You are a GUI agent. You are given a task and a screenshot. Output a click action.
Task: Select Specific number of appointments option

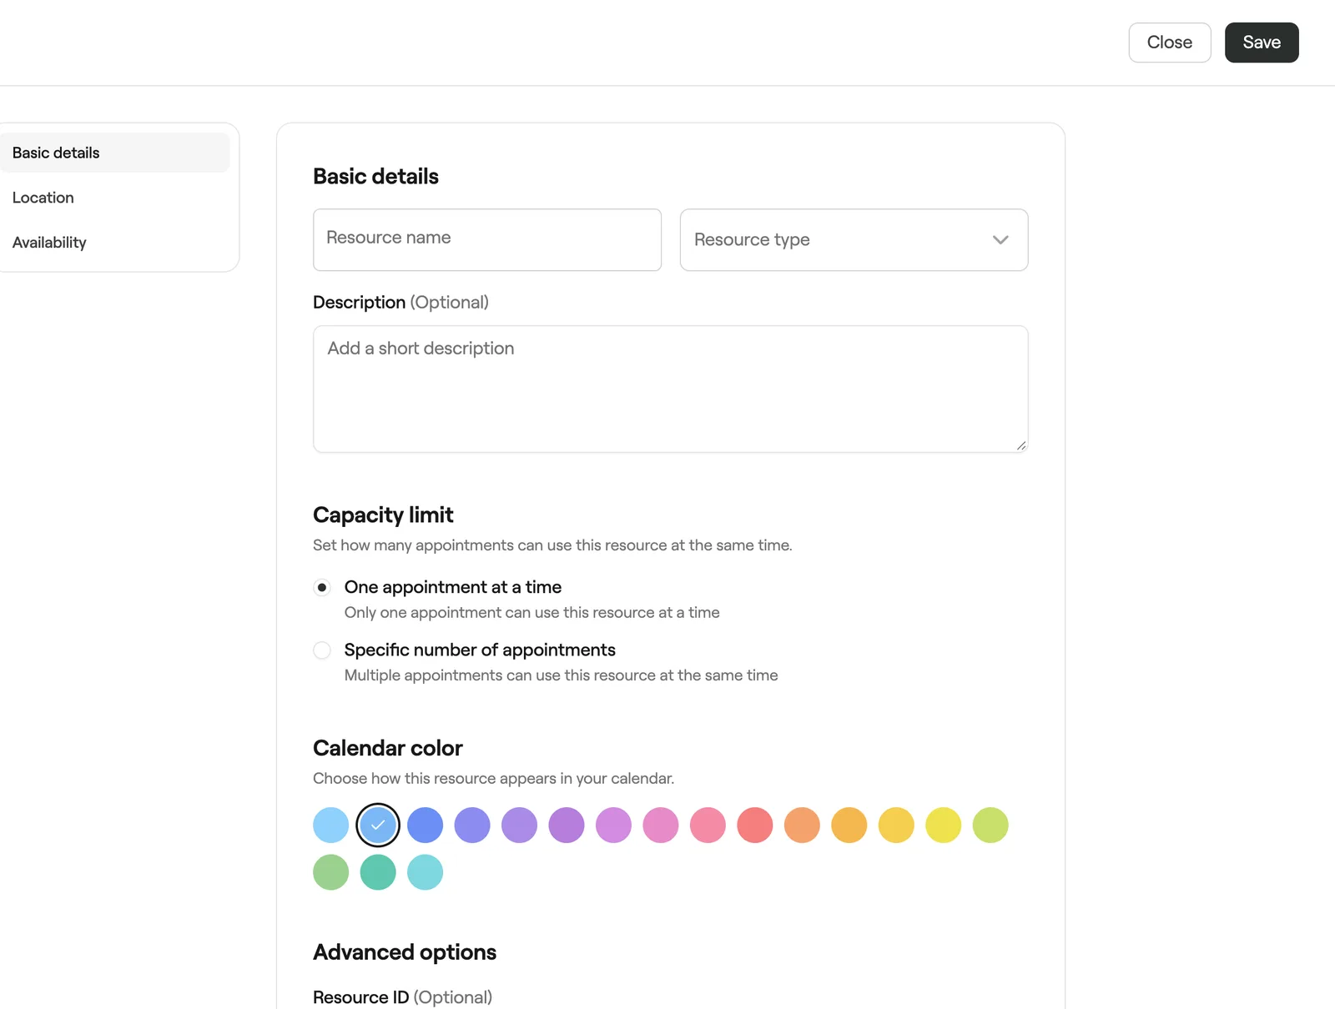pyautogui.click(x=322, y=650)
